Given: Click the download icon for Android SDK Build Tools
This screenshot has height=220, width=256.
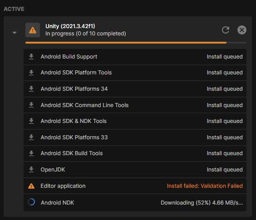Looking at the screenshot, I should 31,153.
